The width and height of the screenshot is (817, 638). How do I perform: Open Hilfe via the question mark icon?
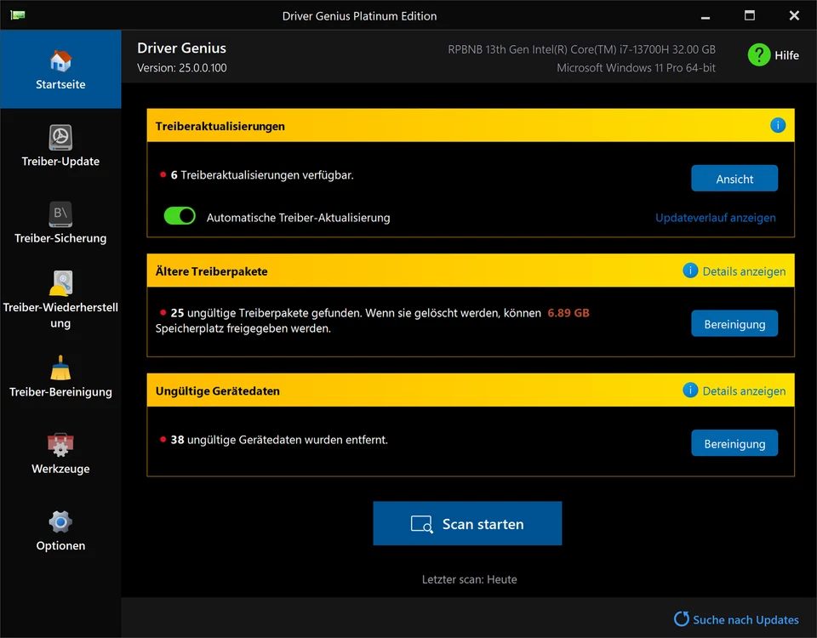pos(759,54)
